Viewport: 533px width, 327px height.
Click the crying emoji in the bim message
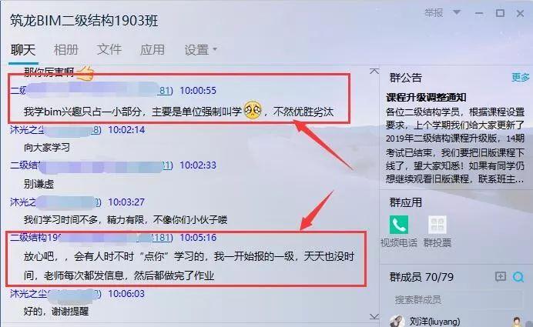coord(253,110)
